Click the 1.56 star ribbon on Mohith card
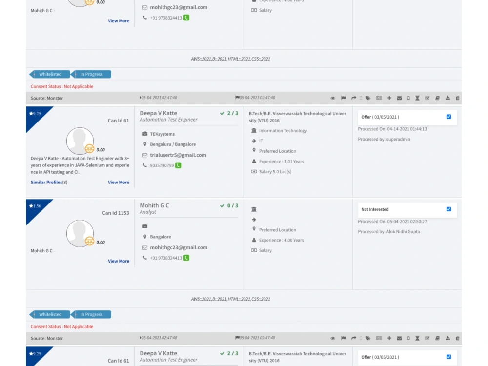The image size is (488, 366). [35, 206]
